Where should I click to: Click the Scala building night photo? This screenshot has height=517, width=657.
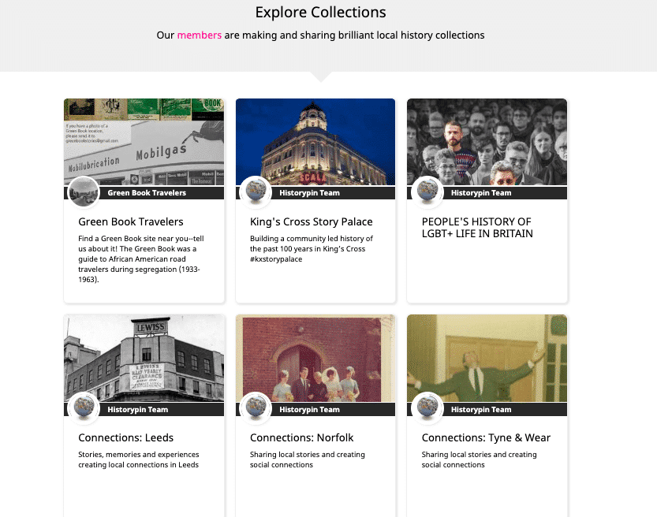pos(315,140)
